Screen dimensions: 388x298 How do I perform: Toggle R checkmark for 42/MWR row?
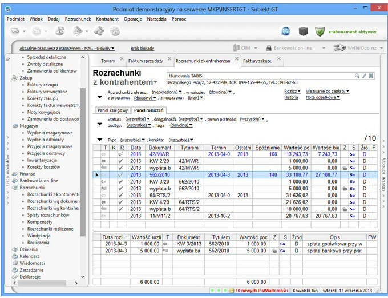[120, 154]
